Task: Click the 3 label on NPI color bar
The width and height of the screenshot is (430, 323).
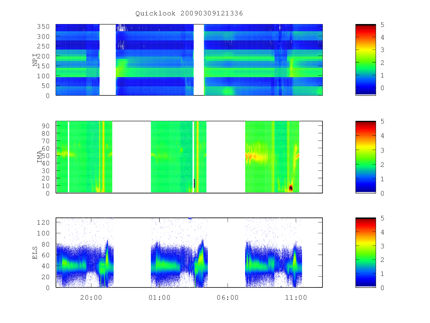Action: pos(383,50)
